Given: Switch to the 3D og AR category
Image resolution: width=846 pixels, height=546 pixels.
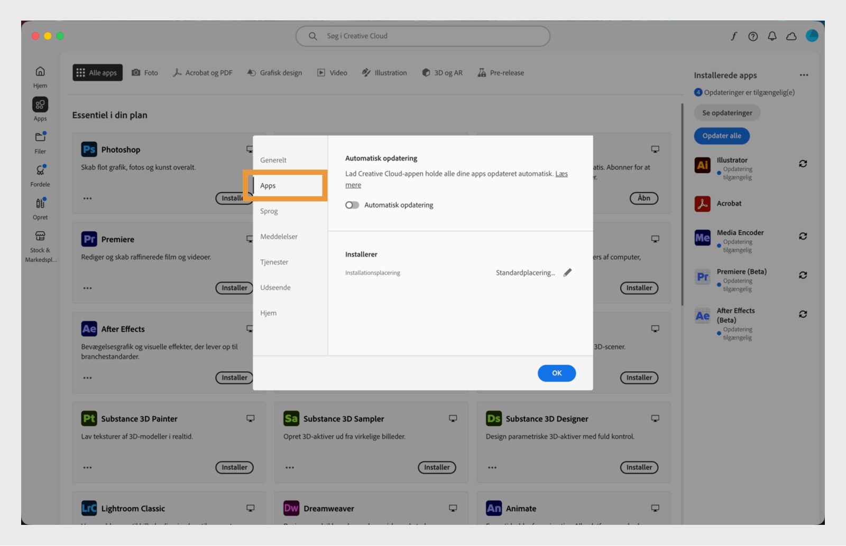Looking at the screenshot, I should pyautogui.click(x=442, y=73).
